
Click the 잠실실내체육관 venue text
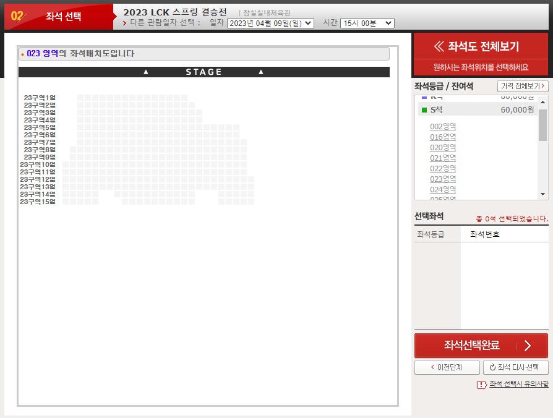tap(267, 13)
